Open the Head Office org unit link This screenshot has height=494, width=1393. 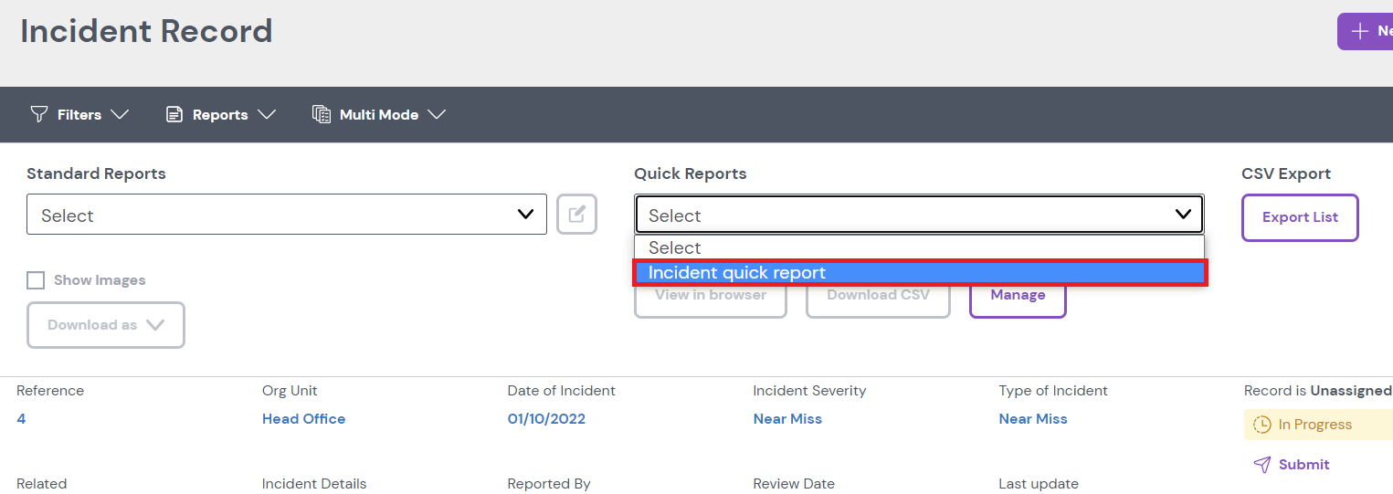pos(303,419)
